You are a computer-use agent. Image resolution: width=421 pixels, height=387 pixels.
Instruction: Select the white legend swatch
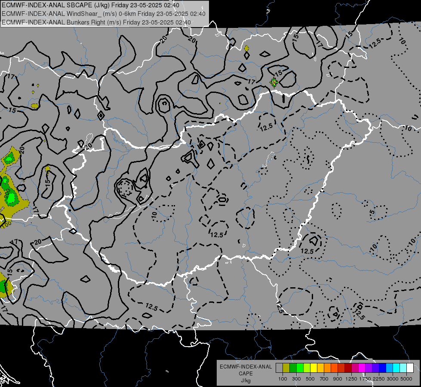[x=410, y=368]
